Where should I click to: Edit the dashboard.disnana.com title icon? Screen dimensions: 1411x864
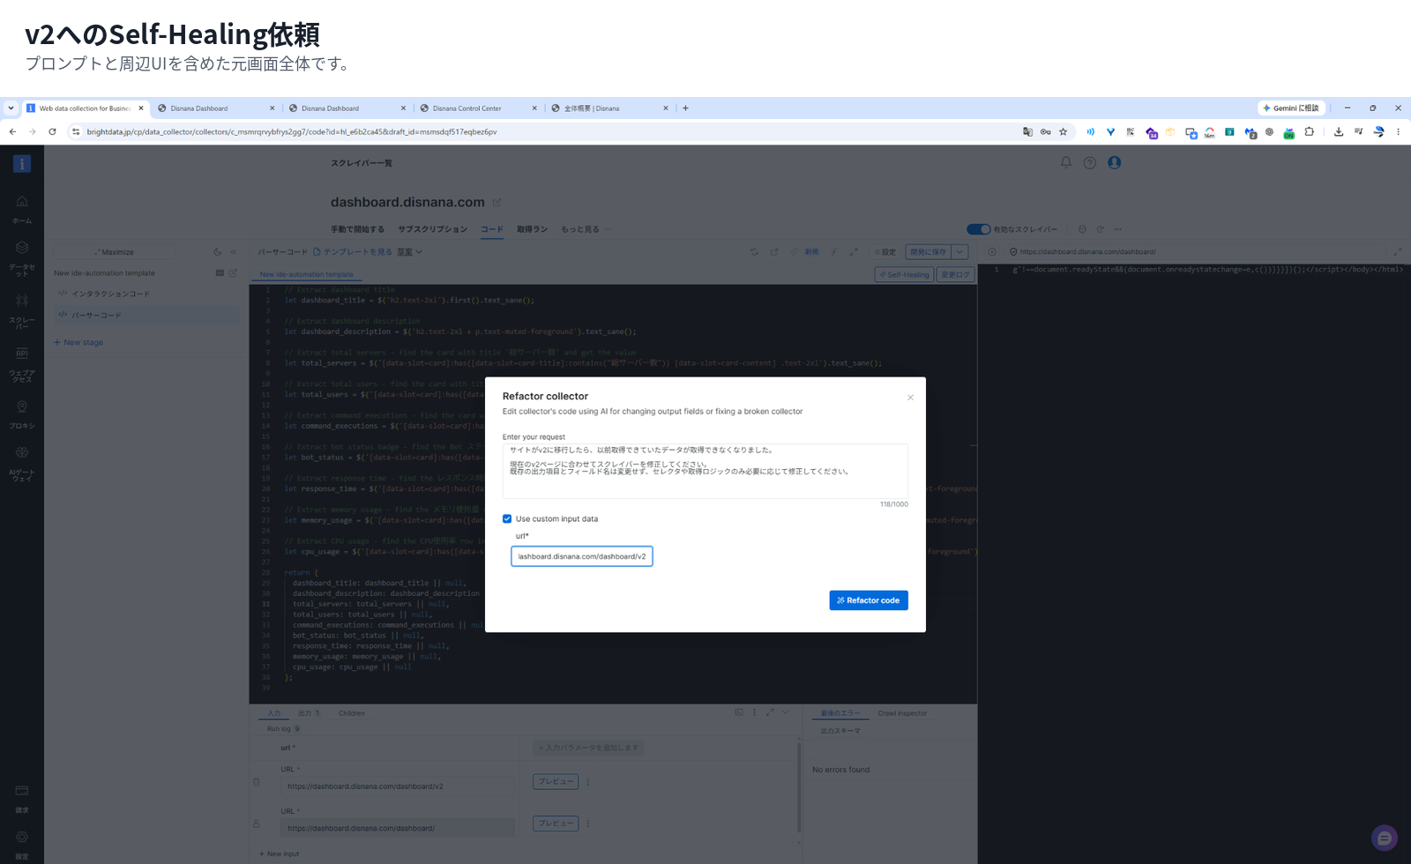click(496, 203)
